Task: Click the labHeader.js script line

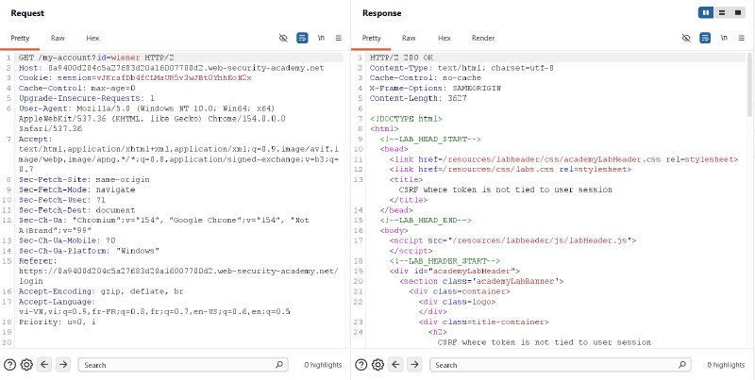Action: coord(513,240)
